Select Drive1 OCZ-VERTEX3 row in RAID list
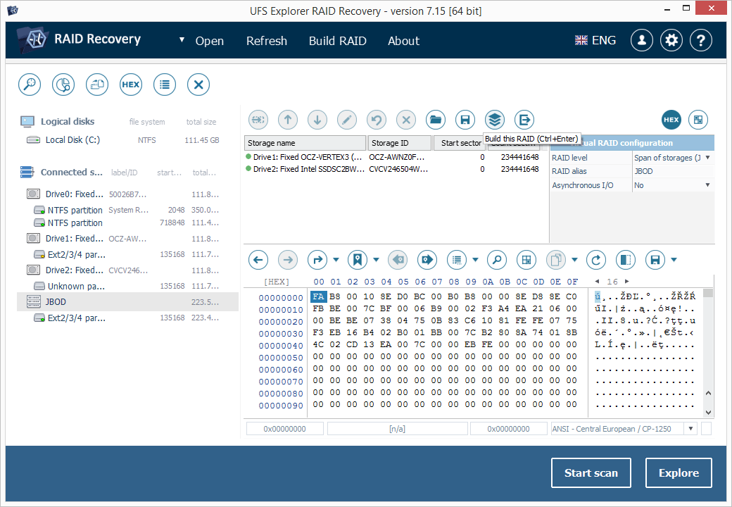The image size is (732, 507). coord(392,157)
